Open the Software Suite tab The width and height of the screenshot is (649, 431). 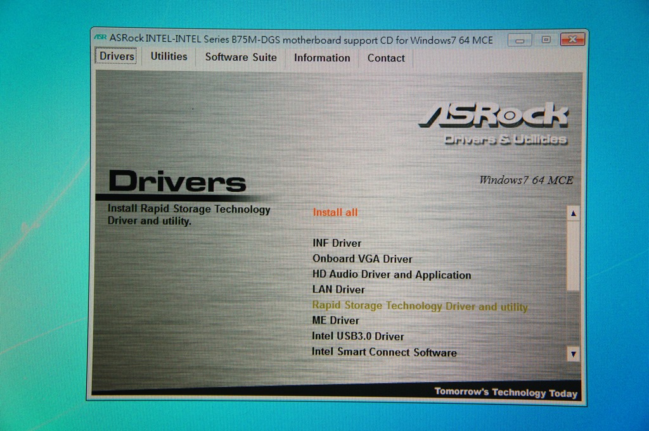pos(241,57)
